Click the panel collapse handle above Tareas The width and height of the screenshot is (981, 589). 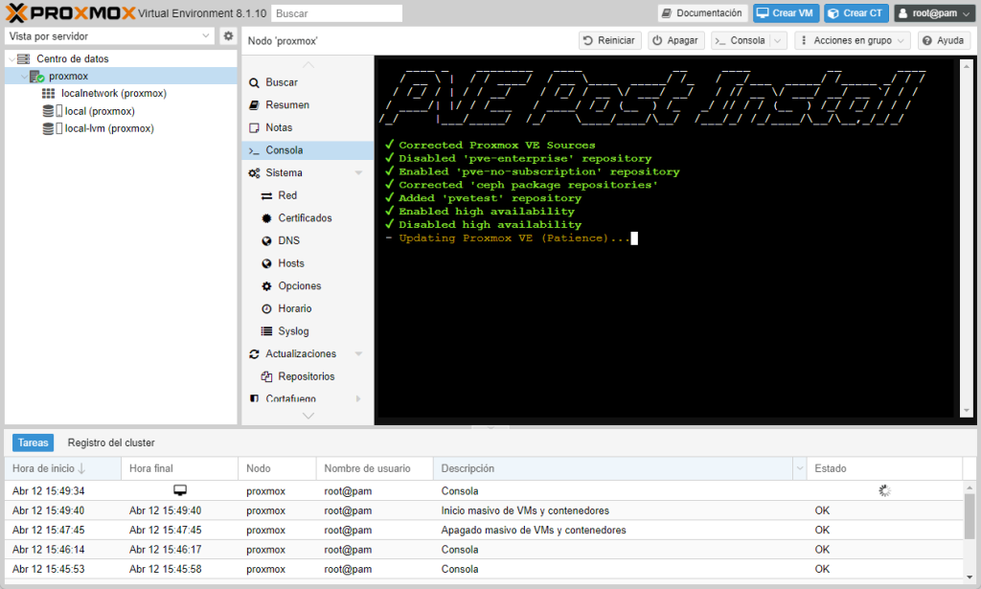(490, 428)
